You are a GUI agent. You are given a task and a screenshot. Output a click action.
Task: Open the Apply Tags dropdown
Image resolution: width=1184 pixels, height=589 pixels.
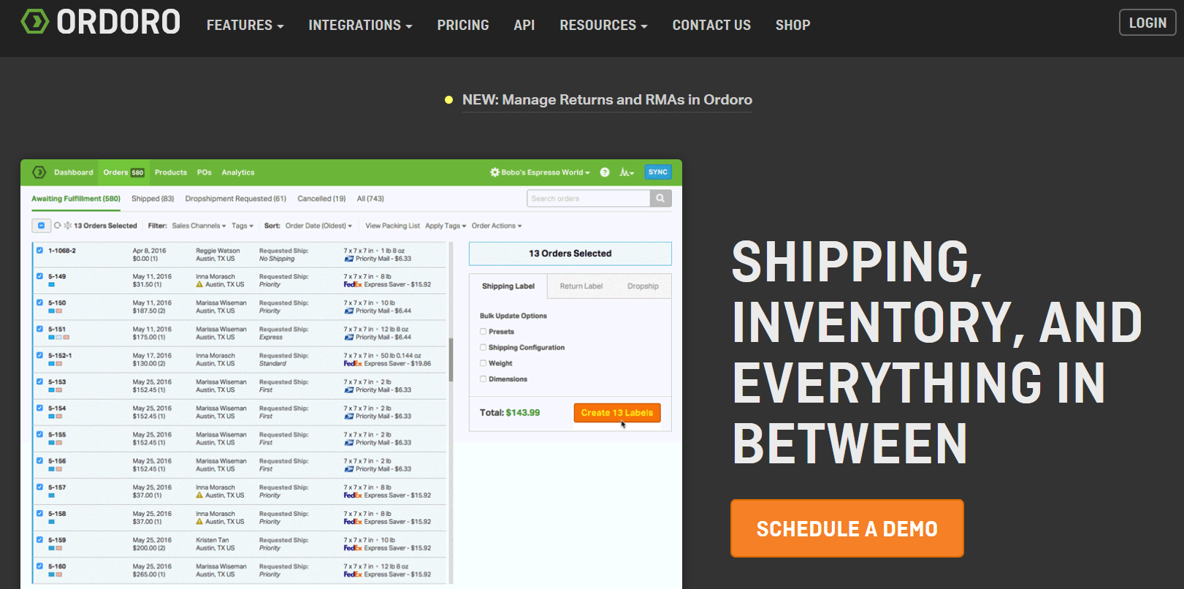[x=446, y=226]
